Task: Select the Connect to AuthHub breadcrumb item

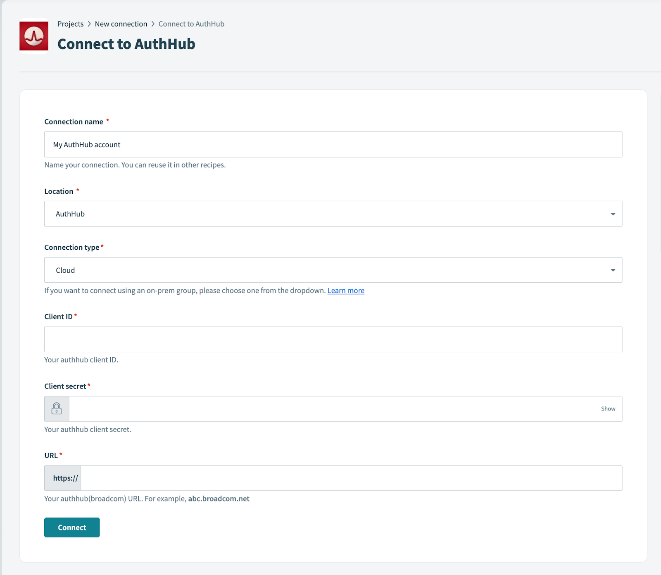Action: pyautogui.click(x=191, y=24)
